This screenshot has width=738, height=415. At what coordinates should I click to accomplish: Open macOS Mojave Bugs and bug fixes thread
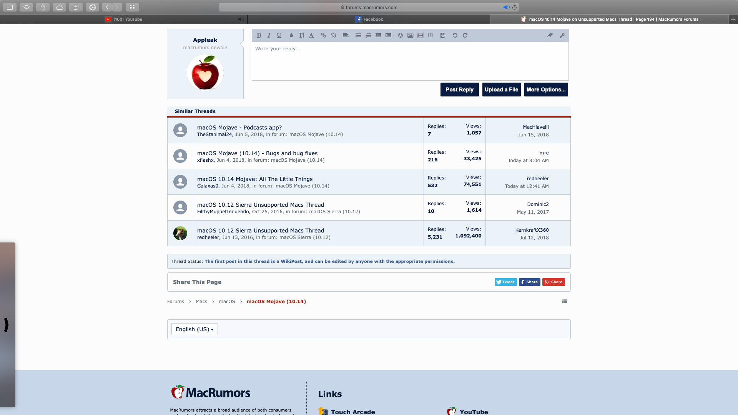[257, 153]
